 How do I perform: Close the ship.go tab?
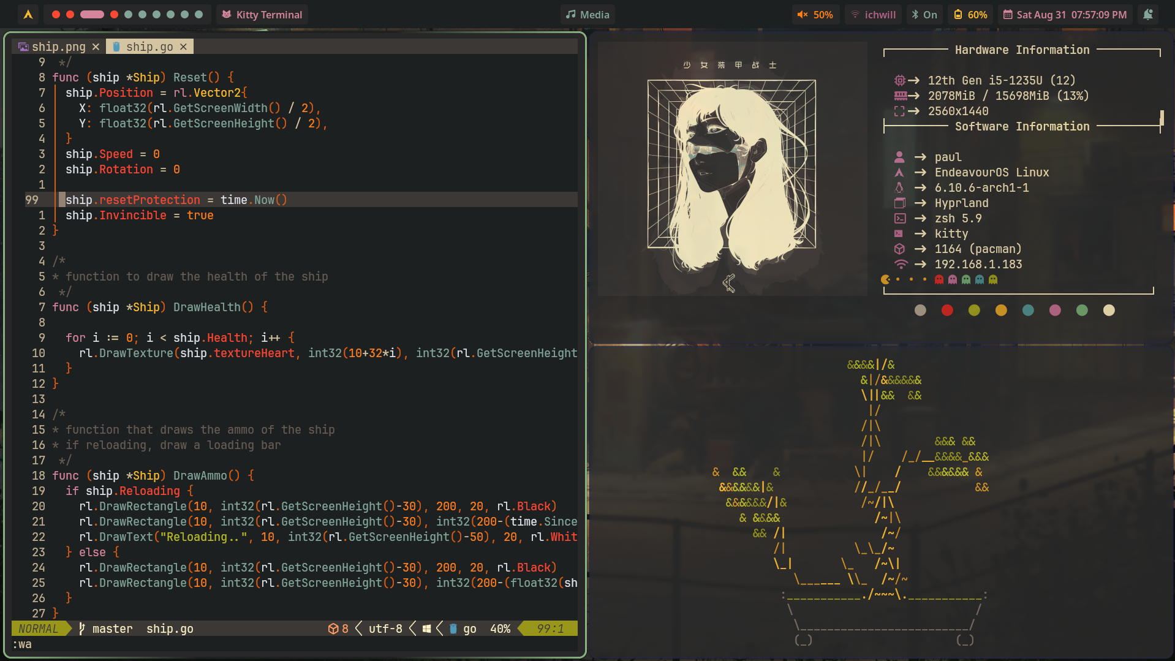(183, 47)
